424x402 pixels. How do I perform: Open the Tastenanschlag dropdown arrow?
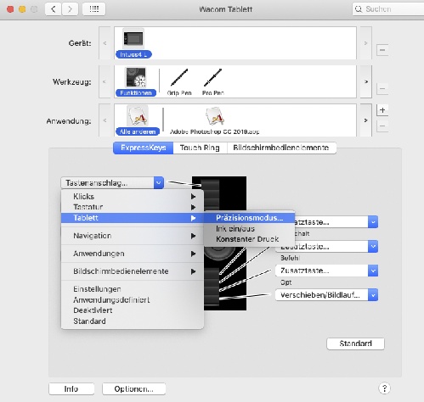pyautogui.click(x=159, y=183)
